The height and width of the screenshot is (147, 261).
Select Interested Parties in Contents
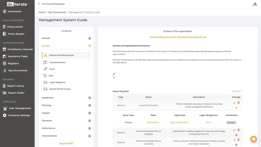(x=57, y=62)
